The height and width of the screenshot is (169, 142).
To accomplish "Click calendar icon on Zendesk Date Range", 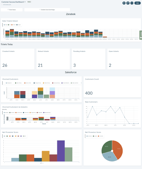I will pyautogui.click(x=40, y=10).
